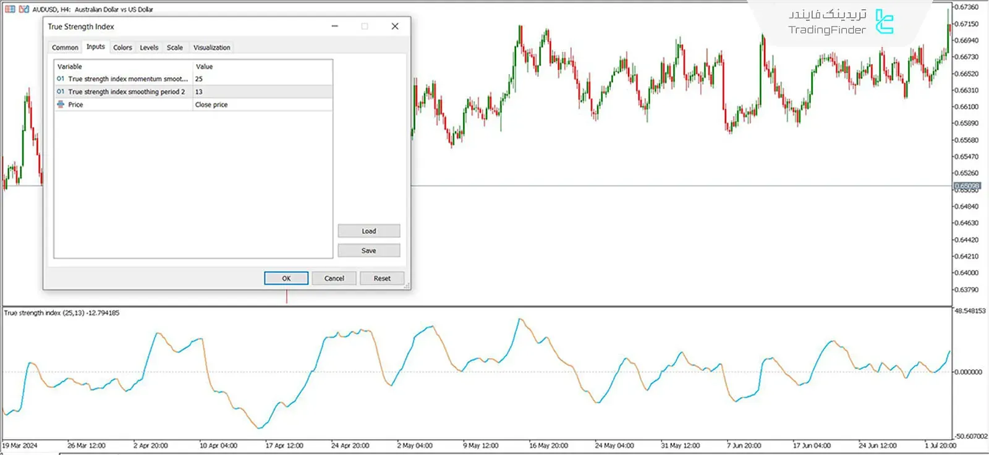Open the Close price value field
Image resolution: width=989 pixels, height=455 pixels.
pos(263,104)
